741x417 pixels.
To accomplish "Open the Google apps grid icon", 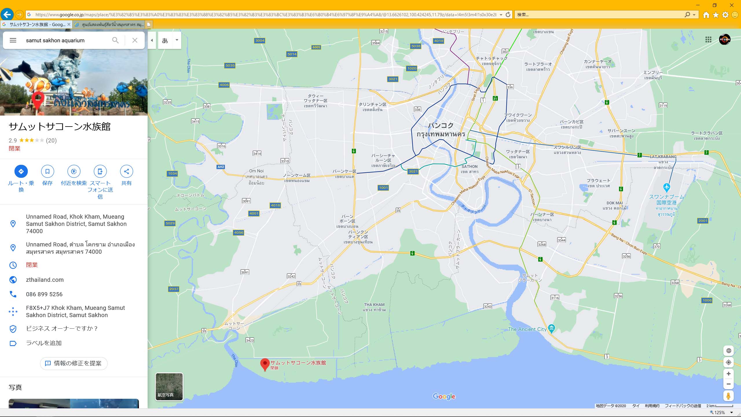I will click(x=708, y=39).
